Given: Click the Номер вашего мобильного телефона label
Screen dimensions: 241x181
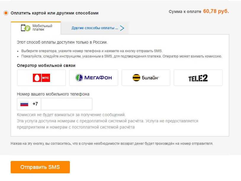Looking at the screenshot, I should pos(53,94).
